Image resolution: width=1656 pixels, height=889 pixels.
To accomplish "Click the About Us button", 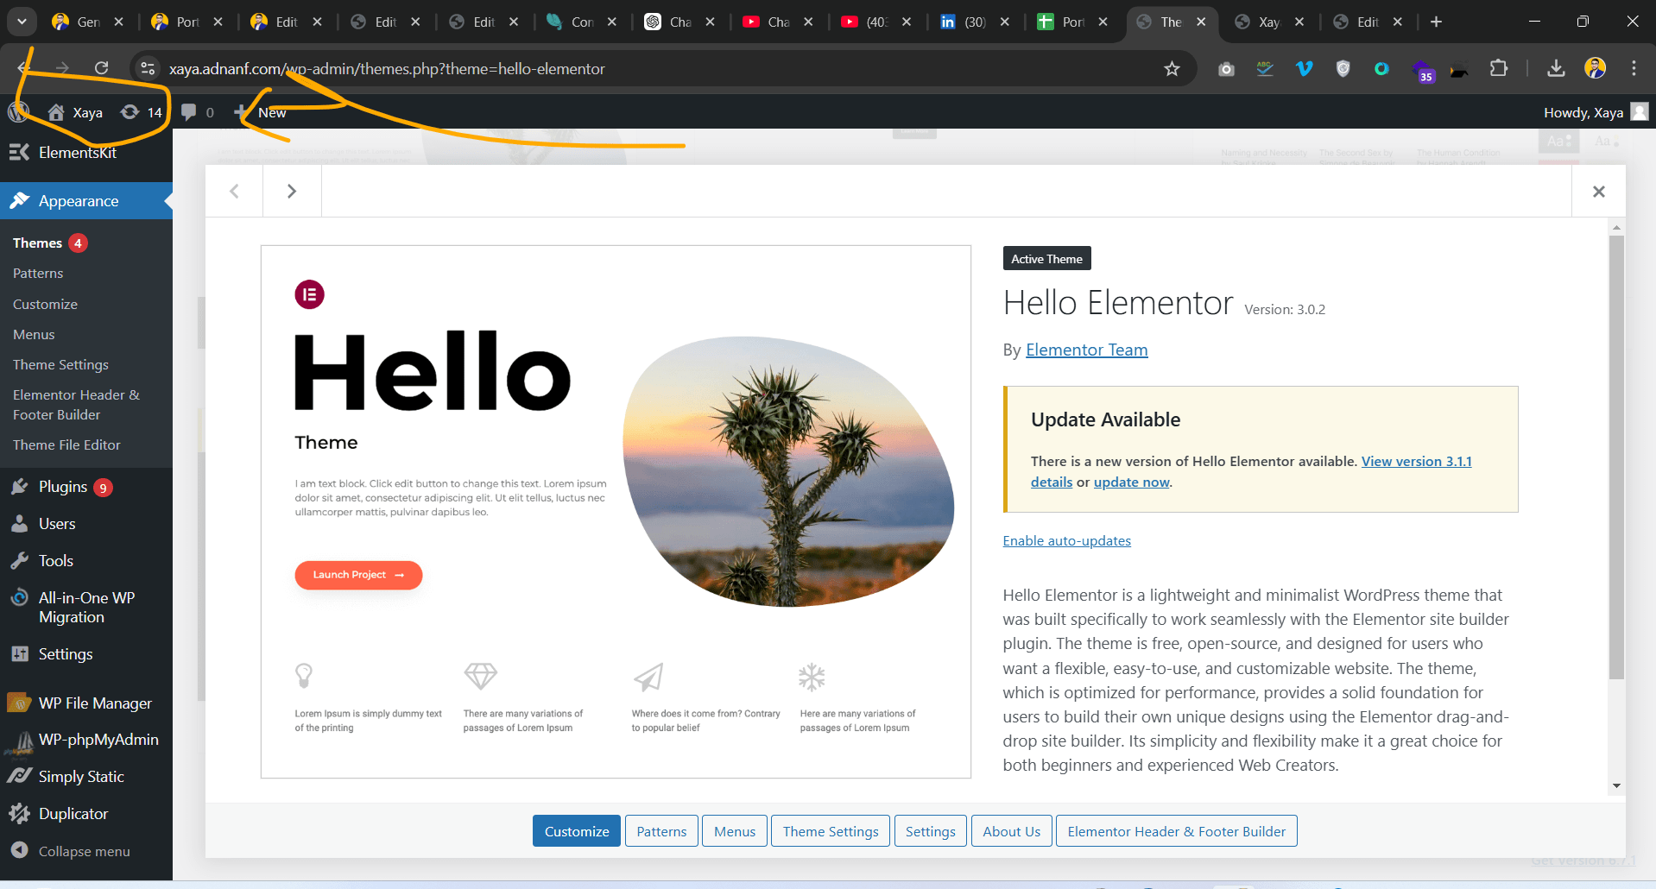I will coord(1012,831).
